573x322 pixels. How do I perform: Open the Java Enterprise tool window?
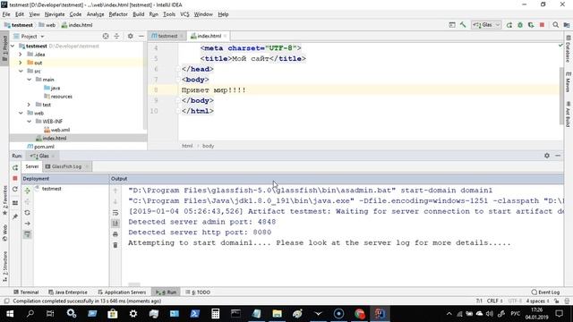pyautogui.click(x=68, y=292)
